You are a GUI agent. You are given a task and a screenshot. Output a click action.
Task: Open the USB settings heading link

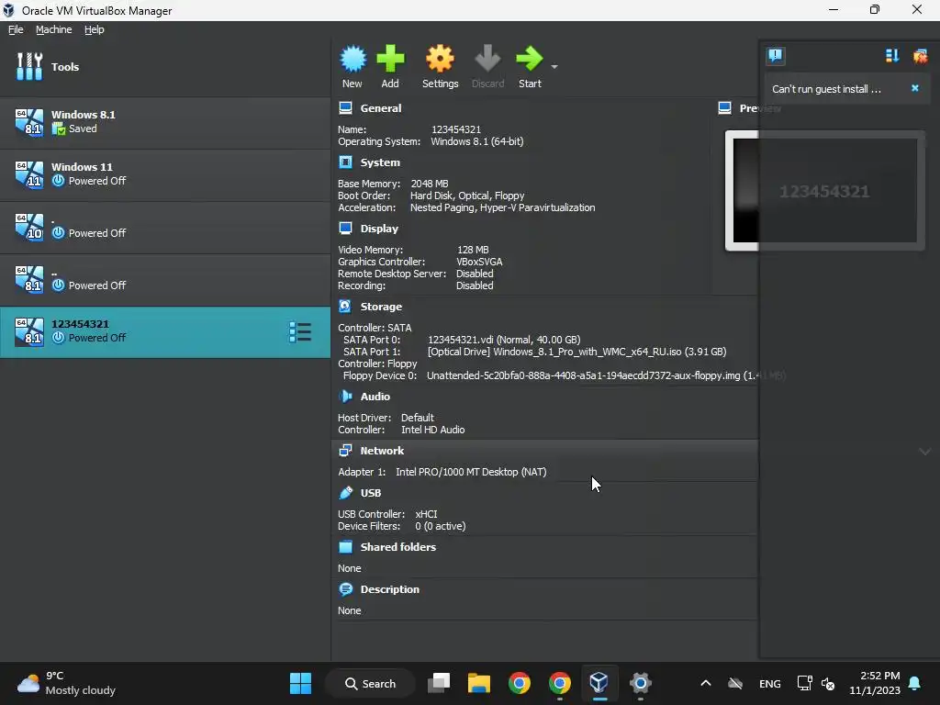pos(371,493)
